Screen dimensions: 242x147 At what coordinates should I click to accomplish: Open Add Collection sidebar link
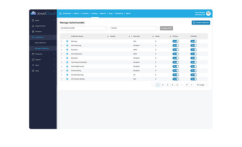coord(40,43)
